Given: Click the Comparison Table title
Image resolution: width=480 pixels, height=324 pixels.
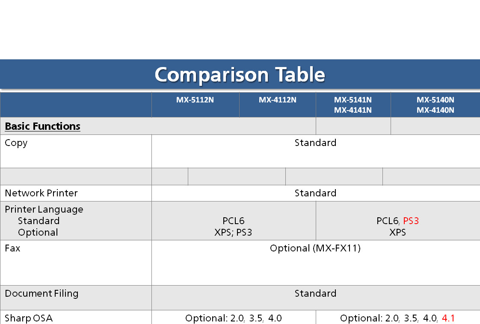Looking at the screenshot, I should [240, 75].
